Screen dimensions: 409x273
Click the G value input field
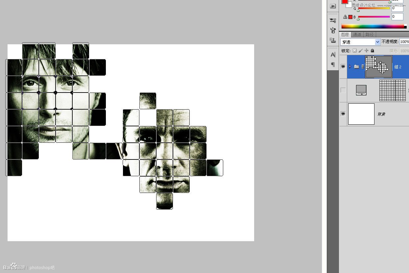point(397,8)
